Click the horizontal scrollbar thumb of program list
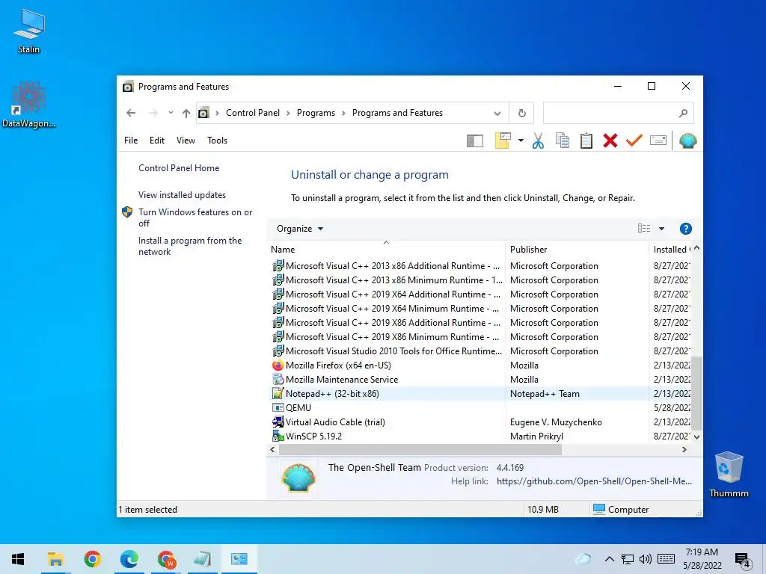This screenshot has width=766, height=574. tap(420, 449)
